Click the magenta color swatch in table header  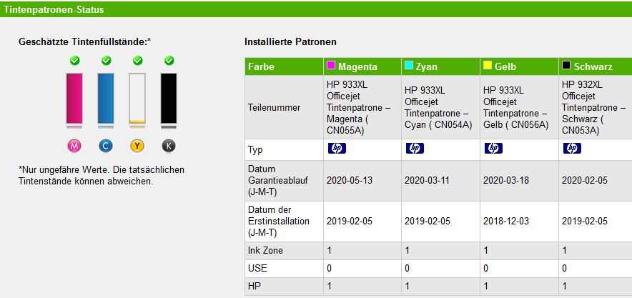click(x=331, y=66)
